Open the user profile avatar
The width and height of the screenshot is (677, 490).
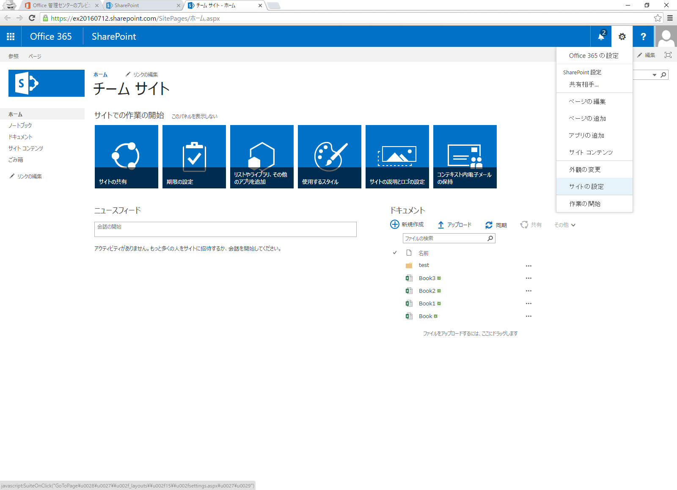point(666,36)
